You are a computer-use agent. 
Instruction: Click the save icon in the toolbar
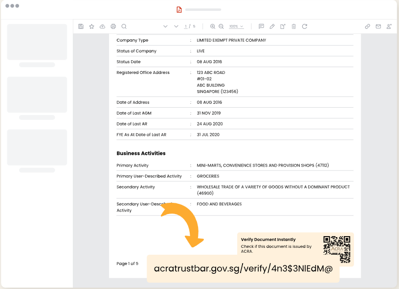tap(81, 26)
